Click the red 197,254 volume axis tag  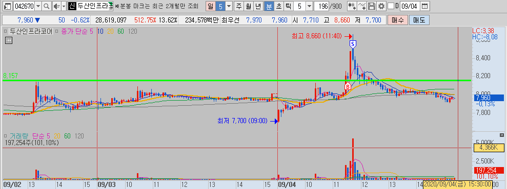pos(489,170)
